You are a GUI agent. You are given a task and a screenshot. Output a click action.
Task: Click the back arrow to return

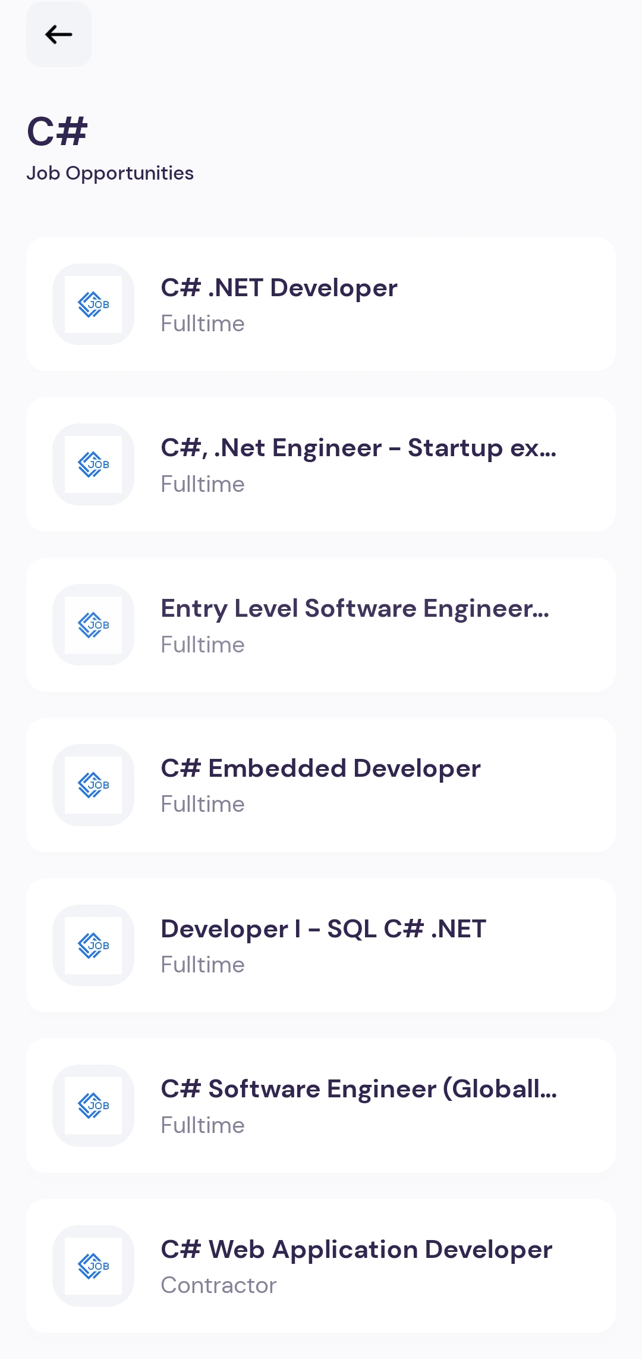(58, 35)
